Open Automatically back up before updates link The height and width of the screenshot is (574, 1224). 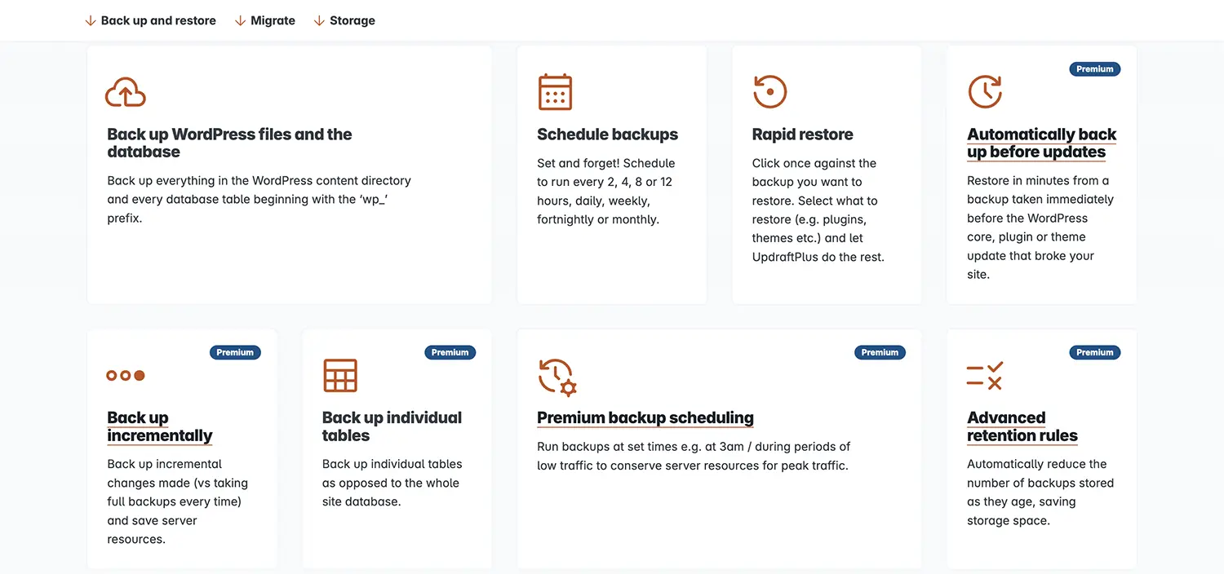pyautogui.click(x=1041, y=143)
